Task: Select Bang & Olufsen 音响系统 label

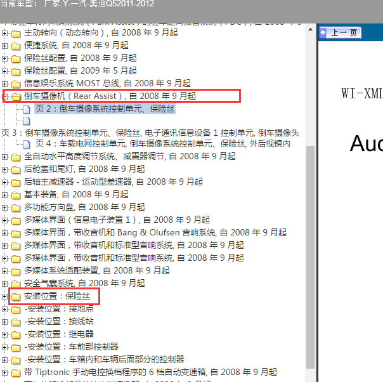Action: point(155,233)
